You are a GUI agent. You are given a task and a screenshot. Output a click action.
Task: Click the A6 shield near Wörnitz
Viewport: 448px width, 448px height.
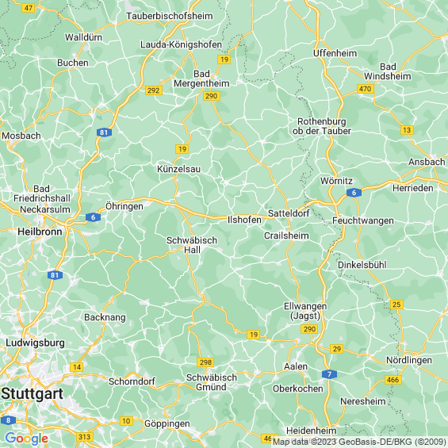tap(354, 193)
